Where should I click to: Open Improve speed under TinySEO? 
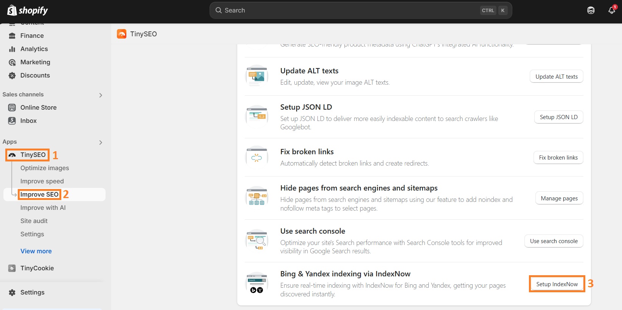coord(42,181)
